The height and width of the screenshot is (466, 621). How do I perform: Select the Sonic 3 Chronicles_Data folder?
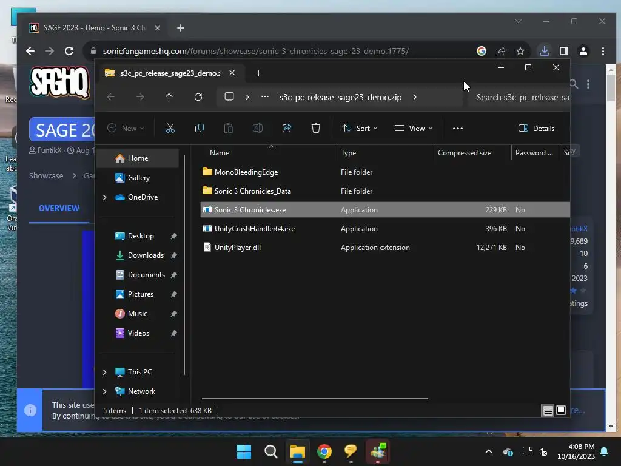(x=385, y=191)
